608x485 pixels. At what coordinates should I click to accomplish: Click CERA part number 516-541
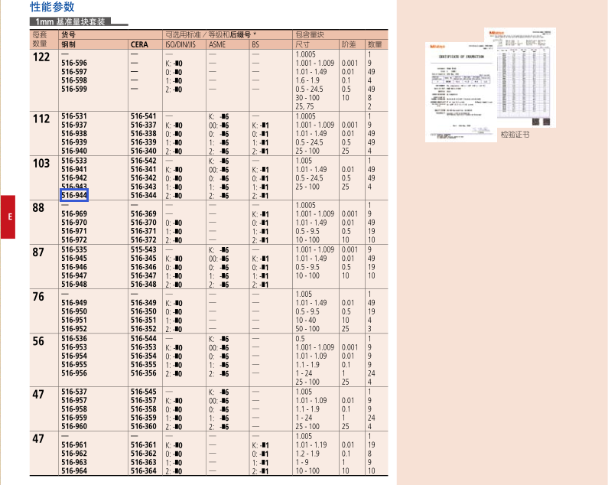[x=144, y=116]
